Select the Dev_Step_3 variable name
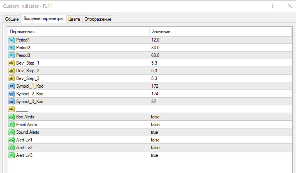The image size is (296, 173). [28, 78]
